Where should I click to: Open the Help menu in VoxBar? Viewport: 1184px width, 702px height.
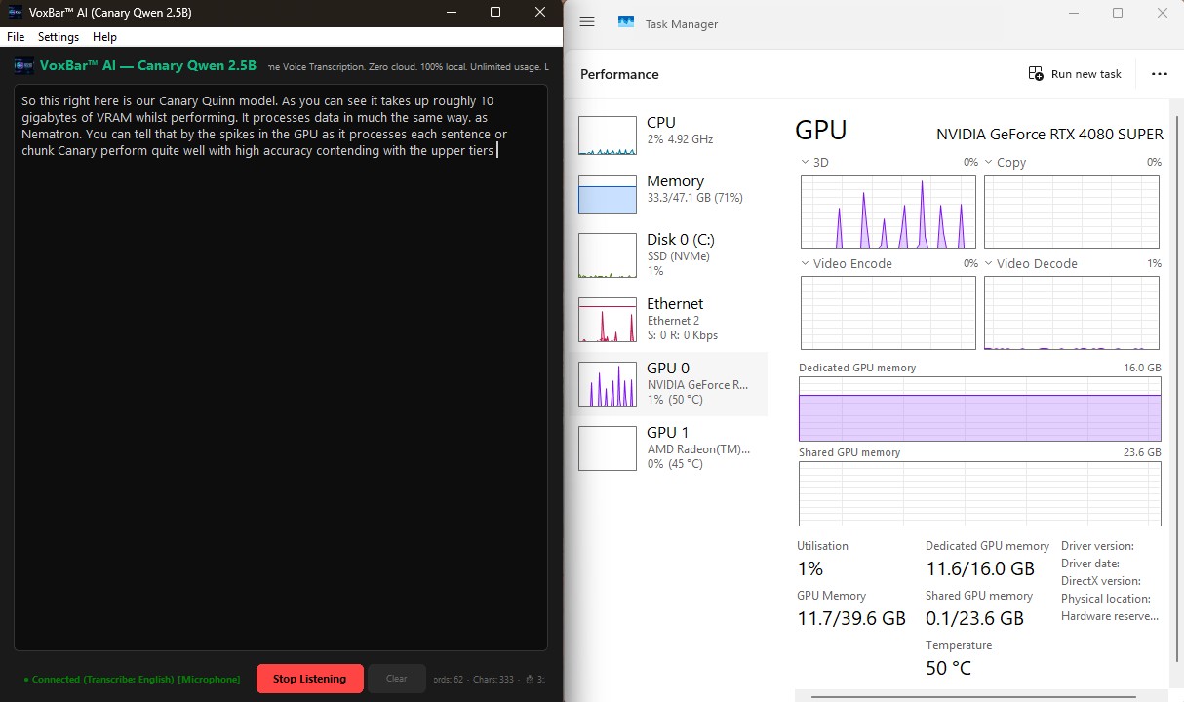103,36
